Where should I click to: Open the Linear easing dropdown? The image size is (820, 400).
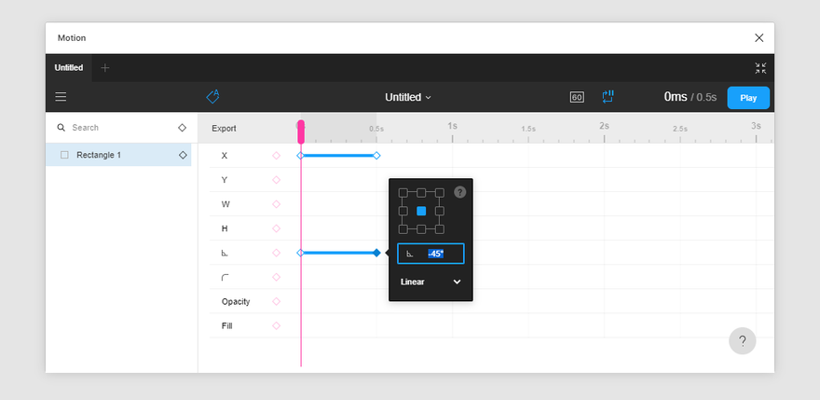point(430,282)
